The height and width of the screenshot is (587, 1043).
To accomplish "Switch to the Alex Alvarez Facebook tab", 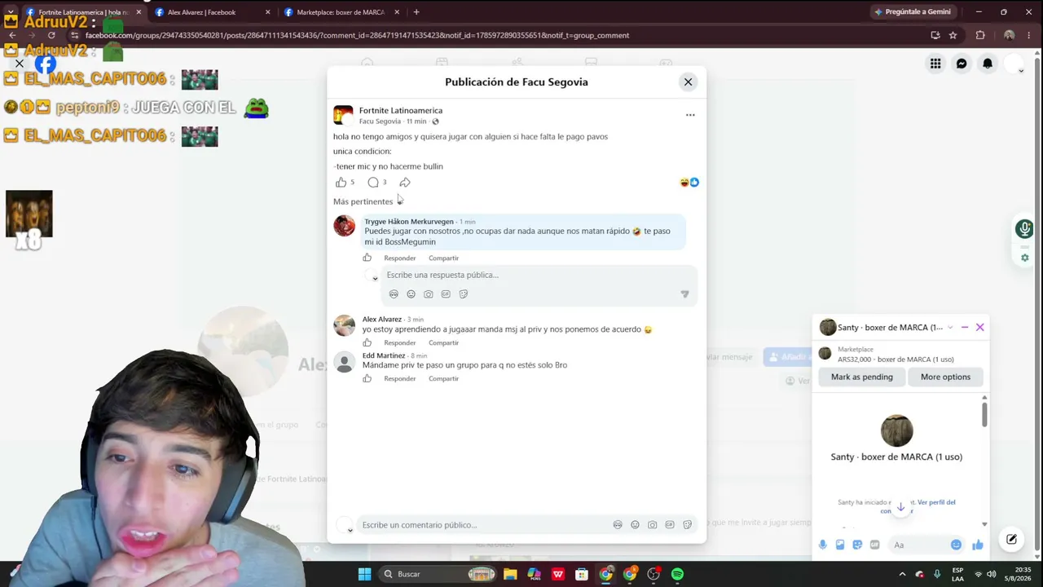I will pyautogui.click(x=213, y=12).
